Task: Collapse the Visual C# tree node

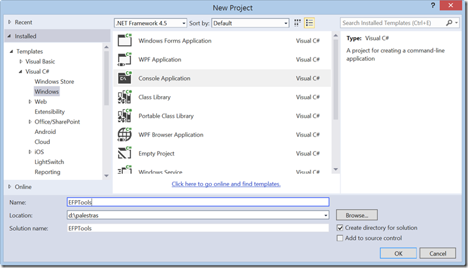Action: tap(20, 72)
